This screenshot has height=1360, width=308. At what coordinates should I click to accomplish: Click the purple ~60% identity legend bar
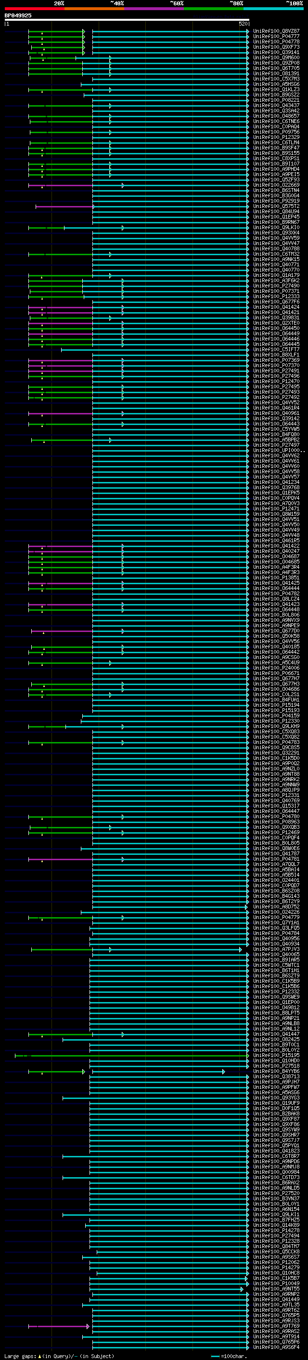click(154, 9)
